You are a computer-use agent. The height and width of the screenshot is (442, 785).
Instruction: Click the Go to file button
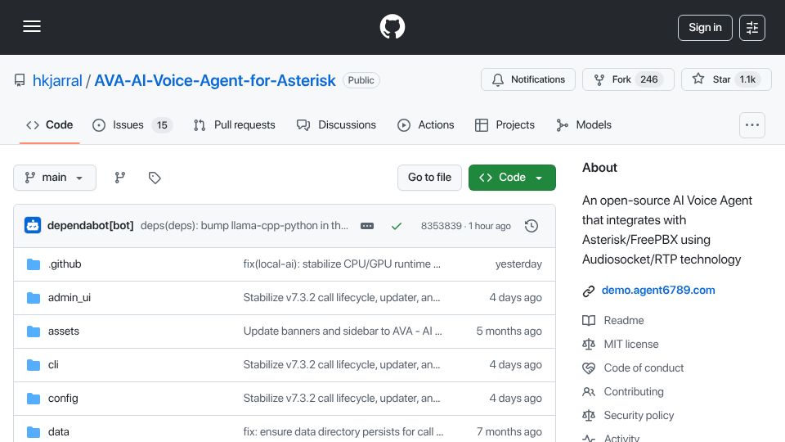[x=429, y=178]
